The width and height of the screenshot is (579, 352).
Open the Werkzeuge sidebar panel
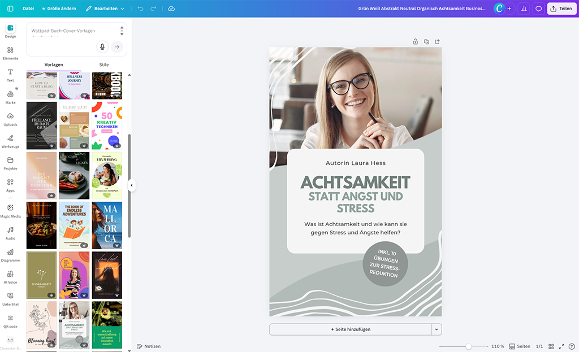coord(10,141)
